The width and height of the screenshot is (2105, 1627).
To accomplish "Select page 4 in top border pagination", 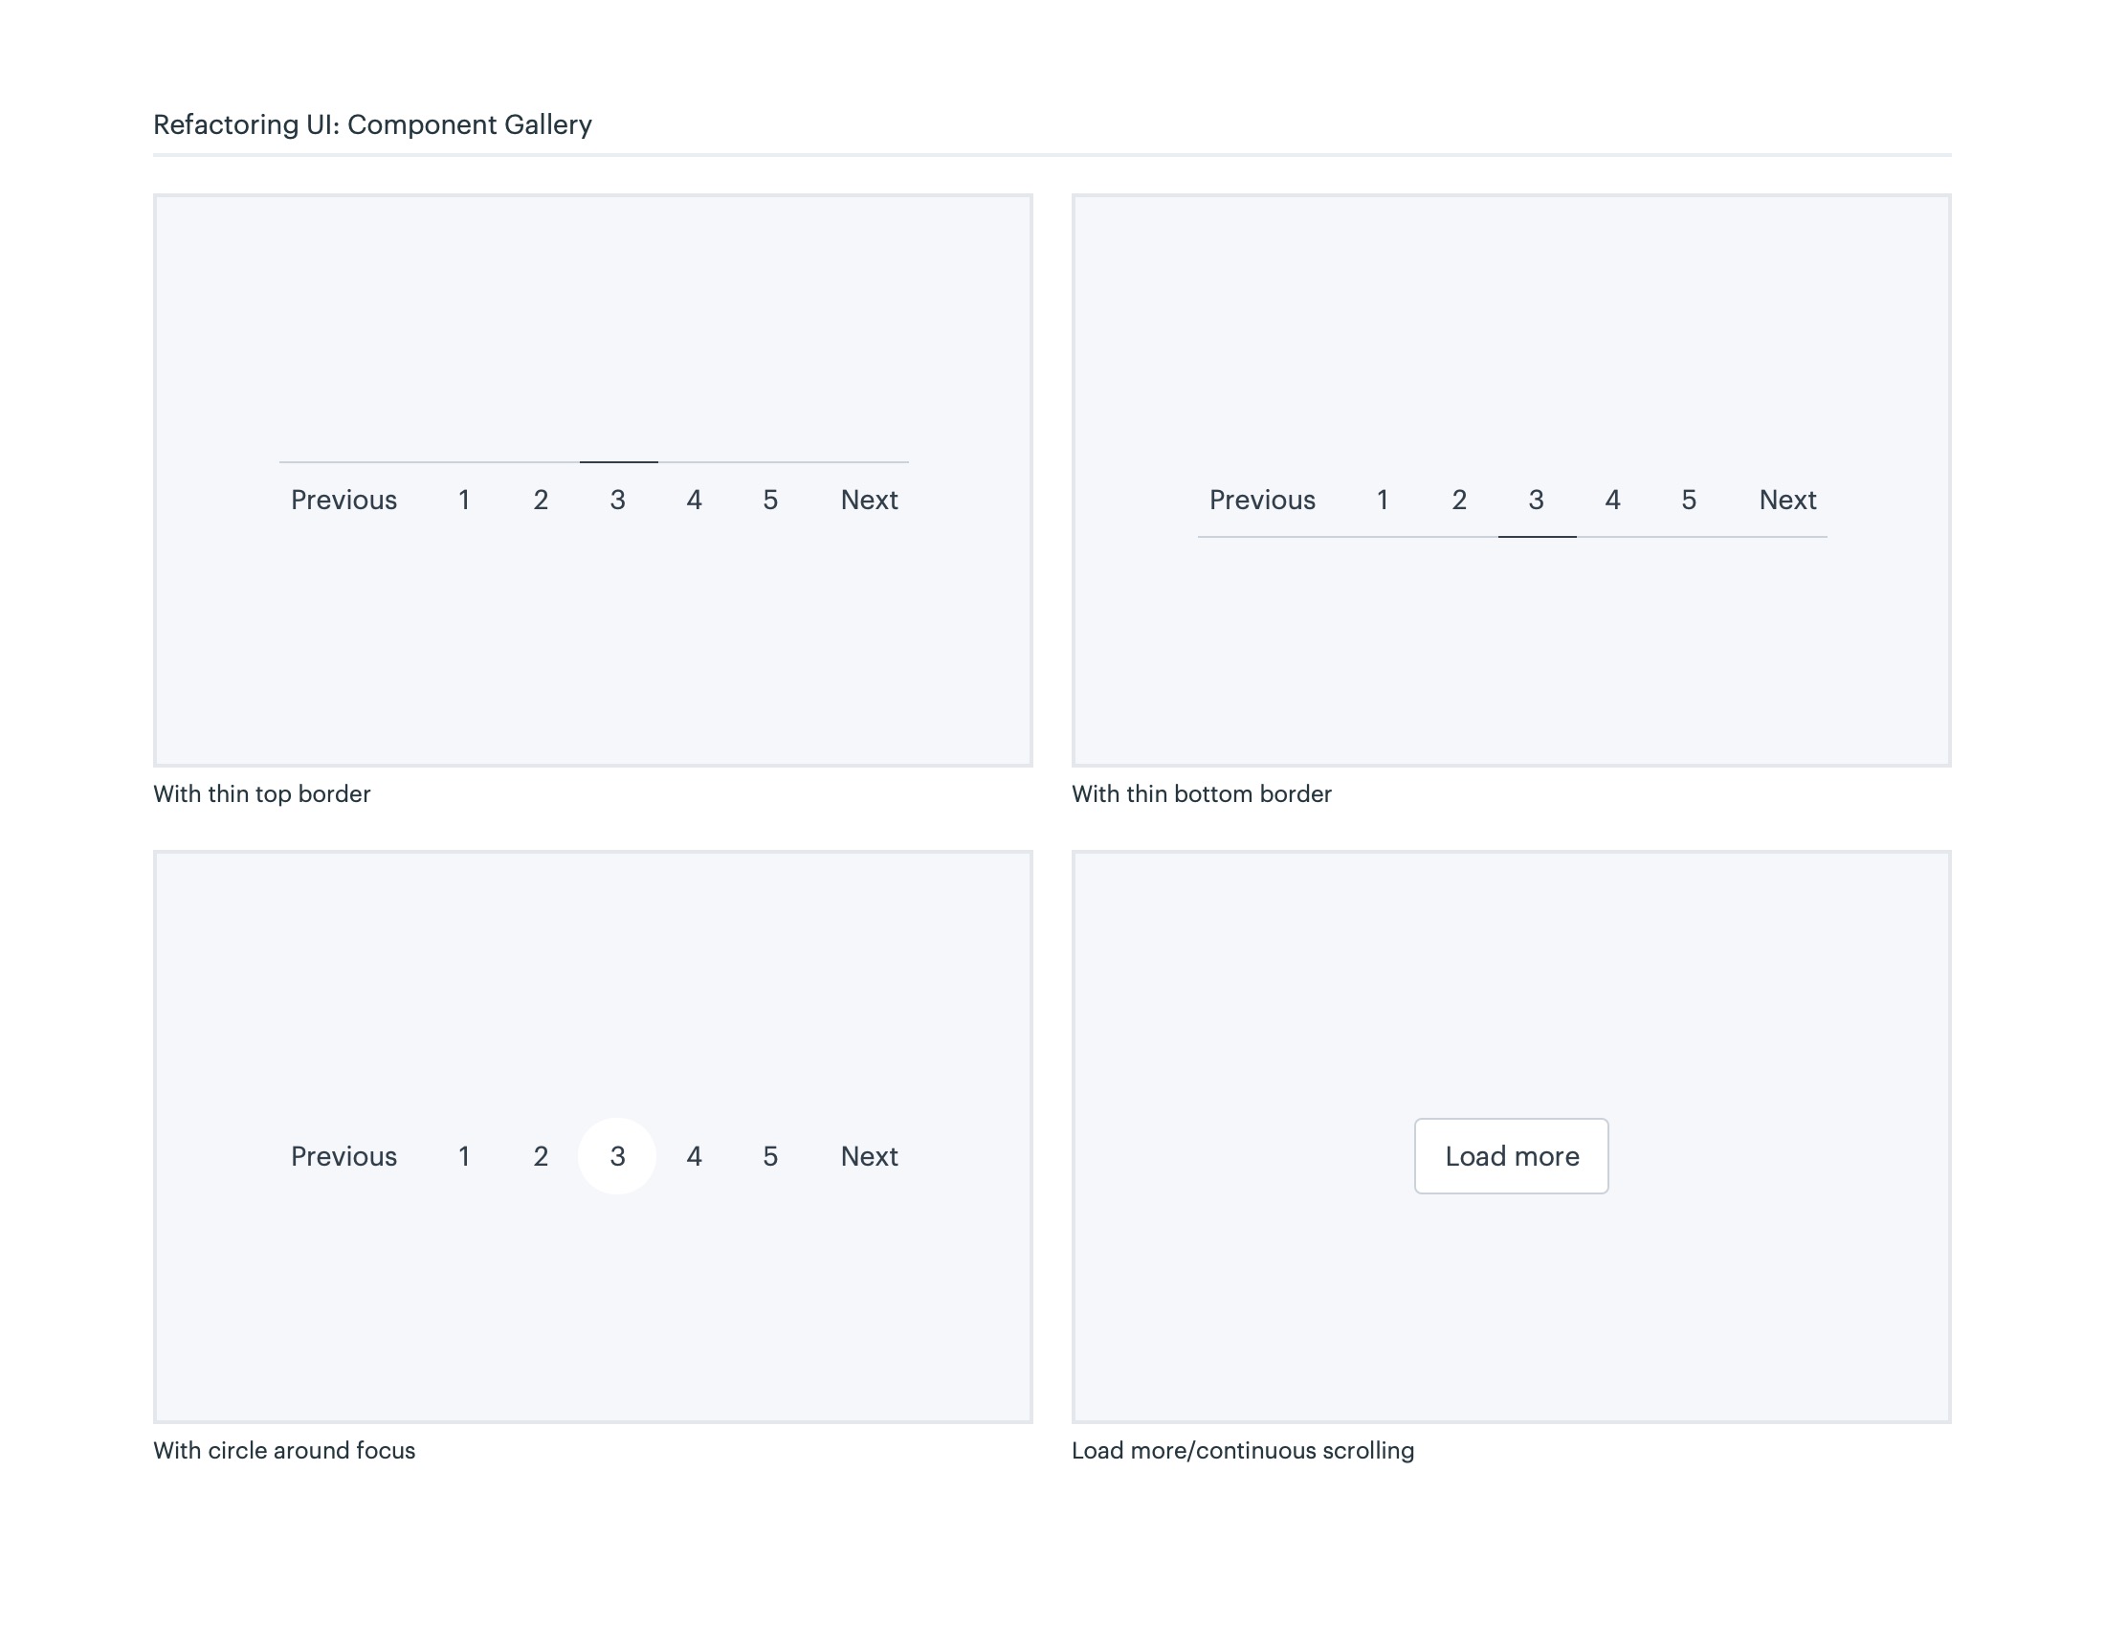I will (x=694, y=500).
